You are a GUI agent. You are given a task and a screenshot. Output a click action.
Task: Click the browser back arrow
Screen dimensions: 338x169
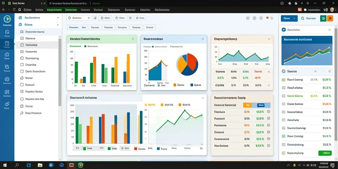tap(3, 10)
